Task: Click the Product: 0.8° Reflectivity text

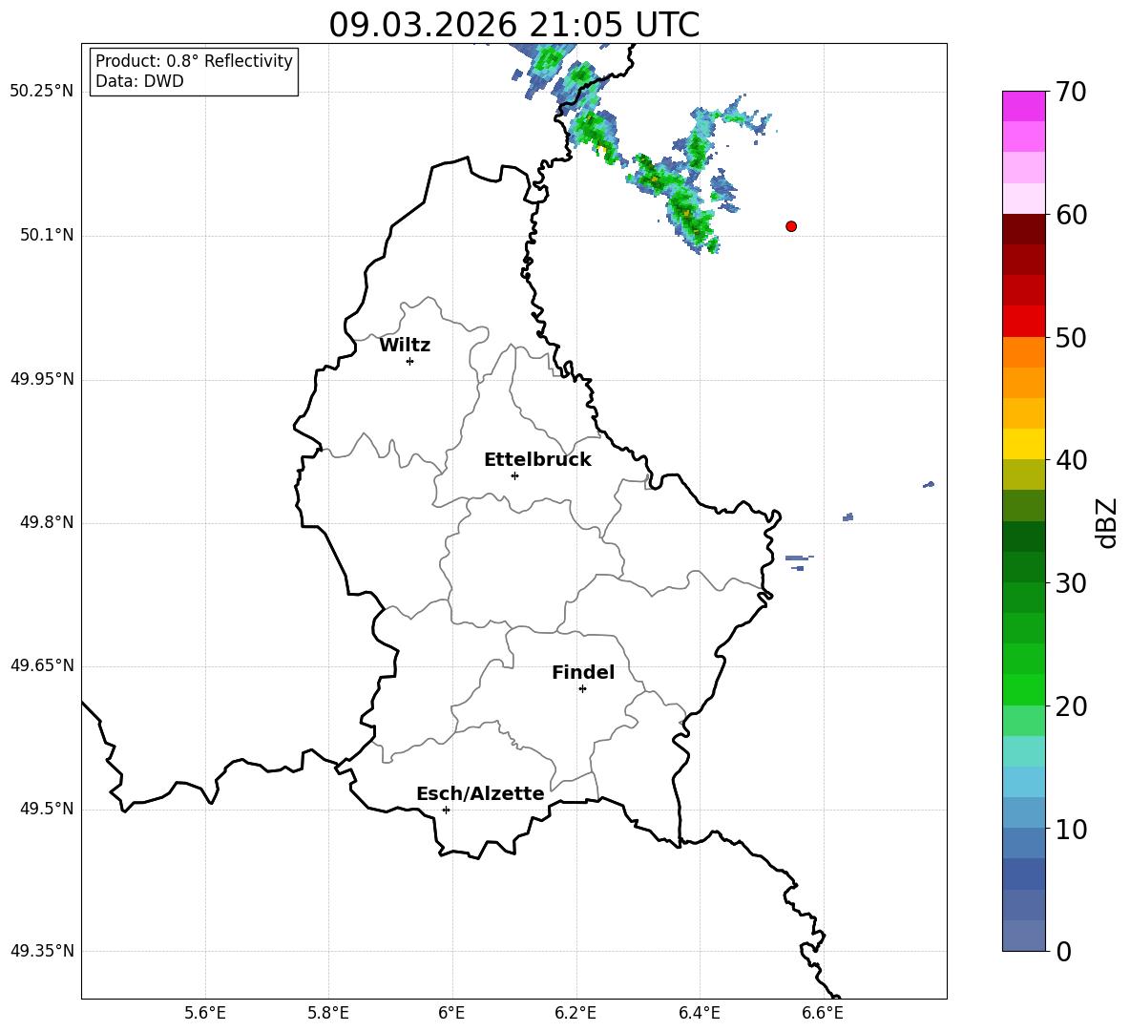Action: click(194, 61)
